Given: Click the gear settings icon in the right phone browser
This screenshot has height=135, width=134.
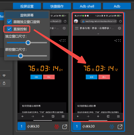Looking at the screenshot, I should tap(120, 28).
